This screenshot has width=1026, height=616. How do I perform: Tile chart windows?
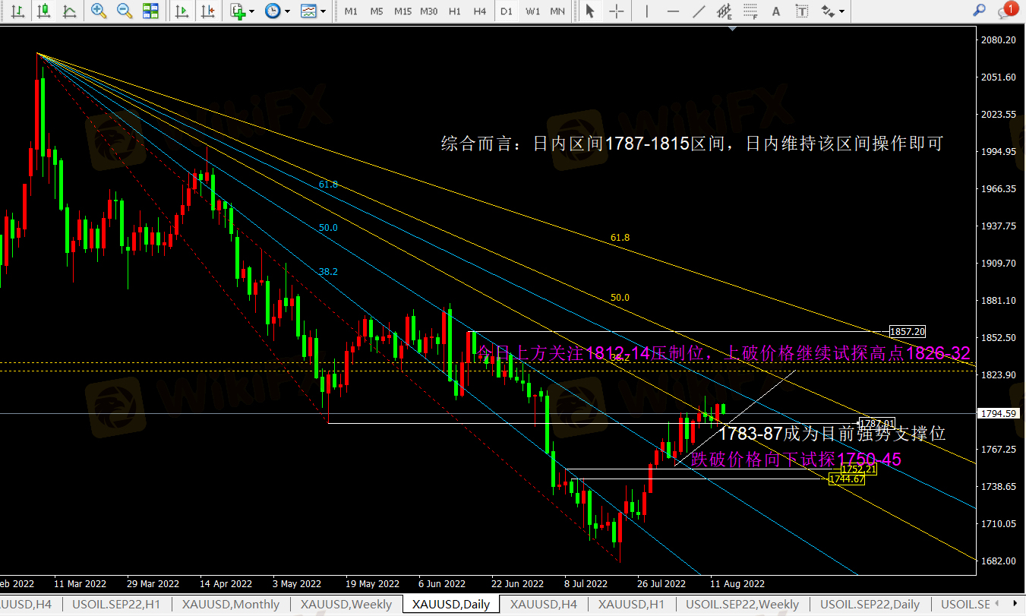150,11
